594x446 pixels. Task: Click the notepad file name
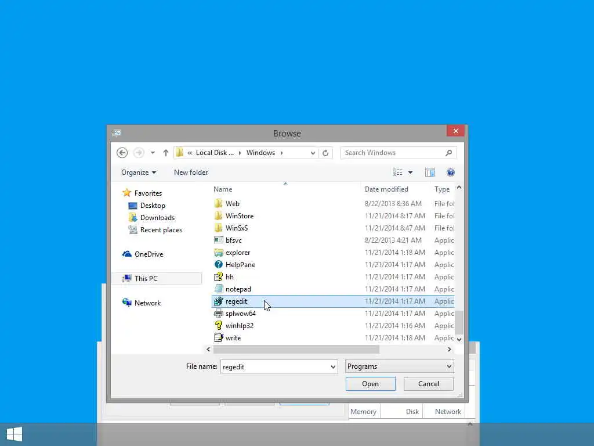point(238,289)
